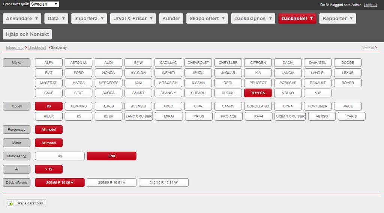Open Hjälp och Kontakt
This screenshot has width=384, height=213.
click(x=27, y=34)
